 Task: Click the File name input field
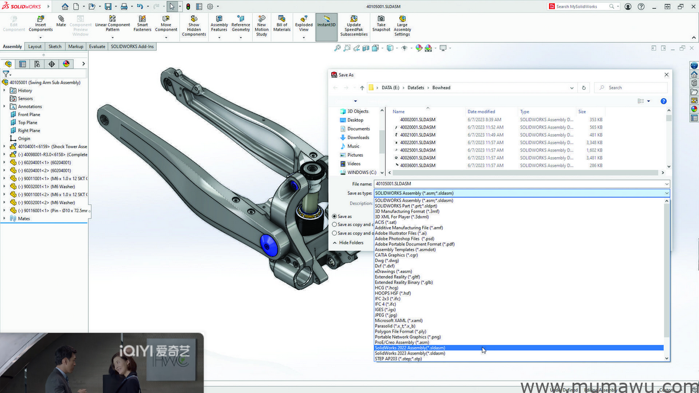click(518, 184)
